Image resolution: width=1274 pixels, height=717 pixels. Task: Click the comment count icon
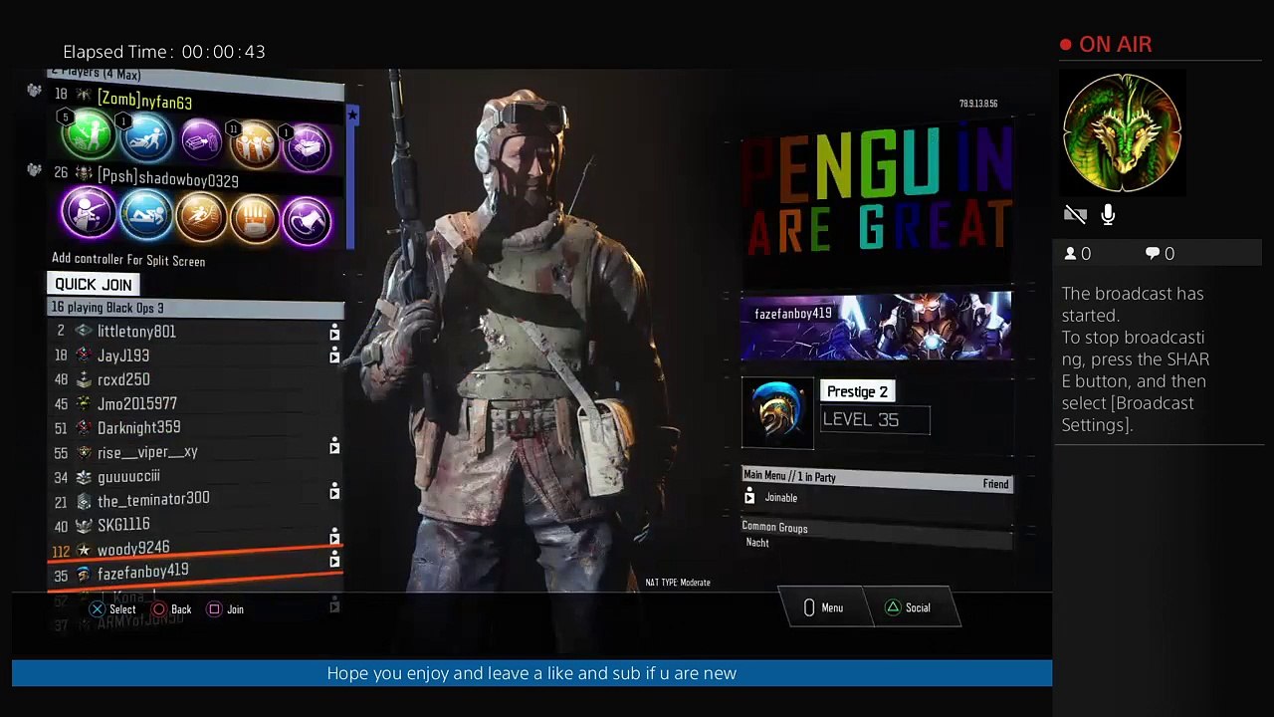coord(1153,254)
